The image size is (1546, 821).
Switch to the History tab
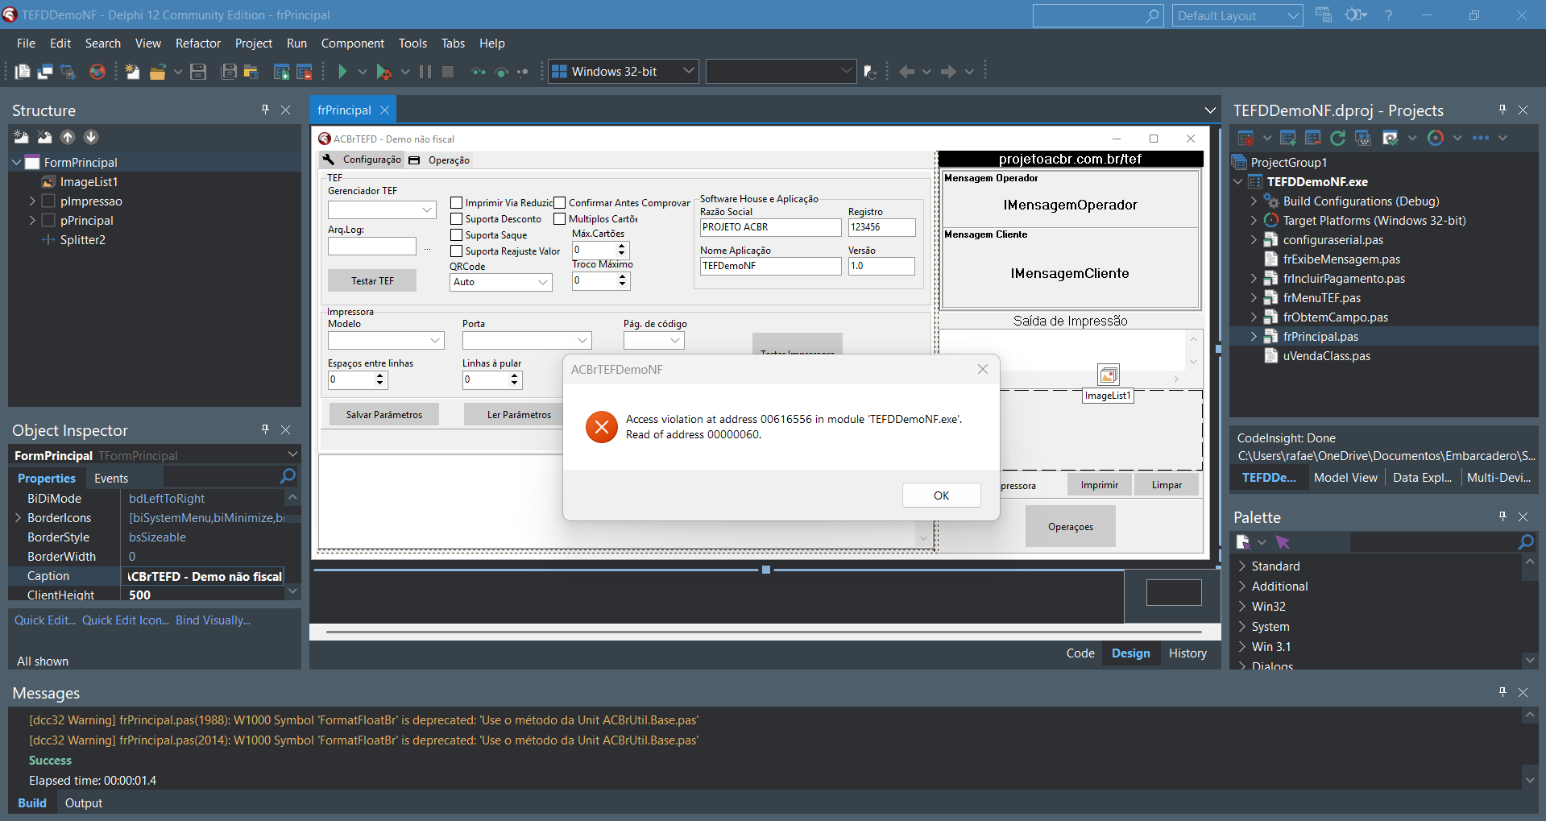tap(1187, 653)
